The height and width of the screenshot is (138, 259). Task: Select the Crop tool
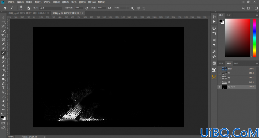3,35
